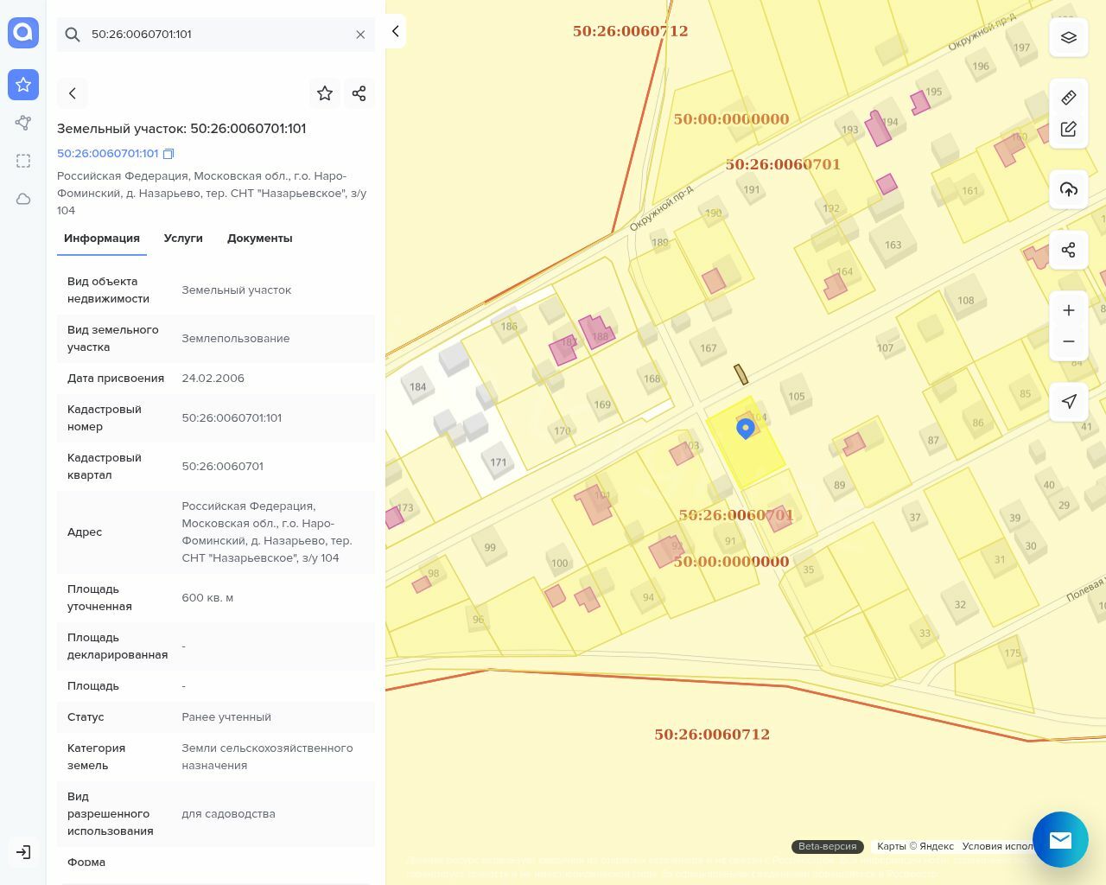Viewport: 1106px width, 885px height.
Task: Switch to the Документы tab
Action: point(260,239)
